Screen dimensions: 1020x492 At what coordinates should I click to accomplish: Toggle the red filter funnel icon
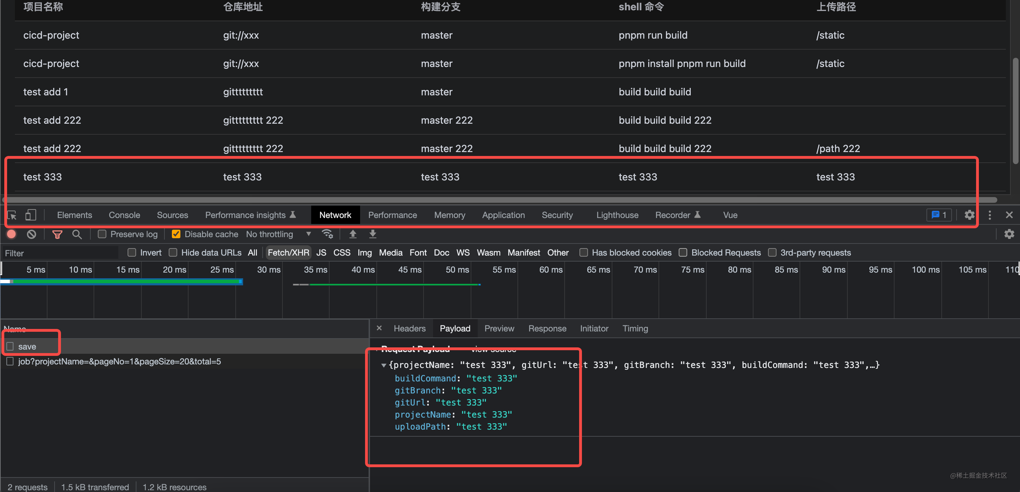(57, 234)
